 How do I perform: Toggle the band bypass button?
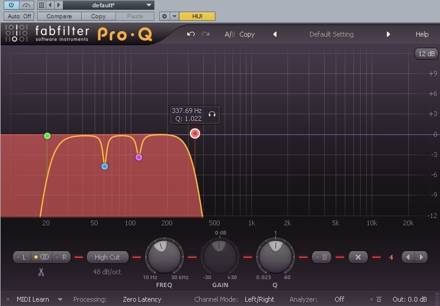[x=322, y=257]
